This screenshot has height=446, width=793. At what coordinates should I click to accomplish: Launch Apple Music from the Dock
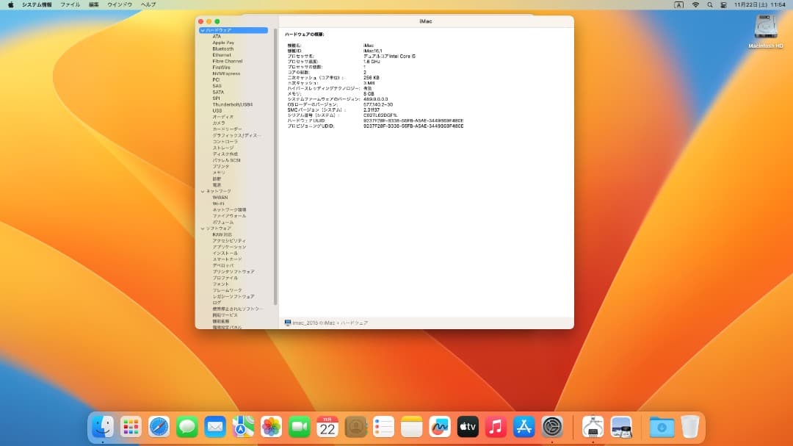(x=495, y=426)
